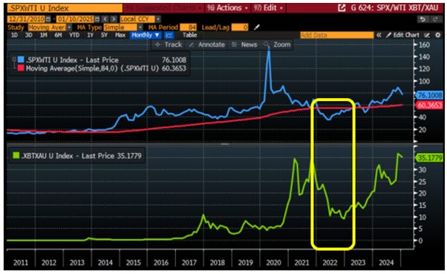Open the pop-out window icon beside G 624
The height and width of the screenshot is (274, 447).
[342, 8]
